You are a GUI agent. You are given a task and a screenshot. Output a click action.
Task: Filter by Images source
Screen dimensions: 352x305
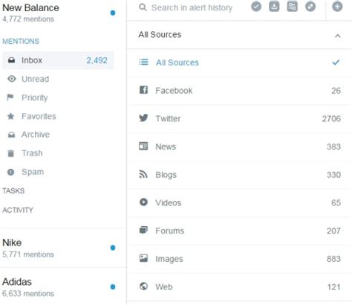click(x=239, y=259)
